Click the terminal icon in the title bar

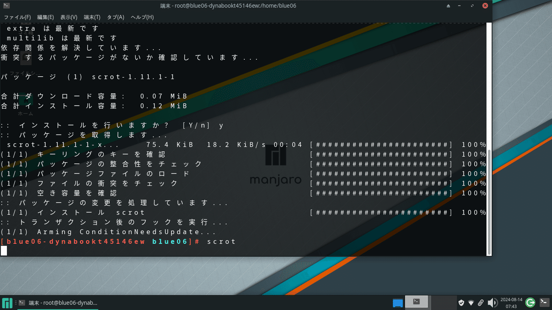[6, 6]
